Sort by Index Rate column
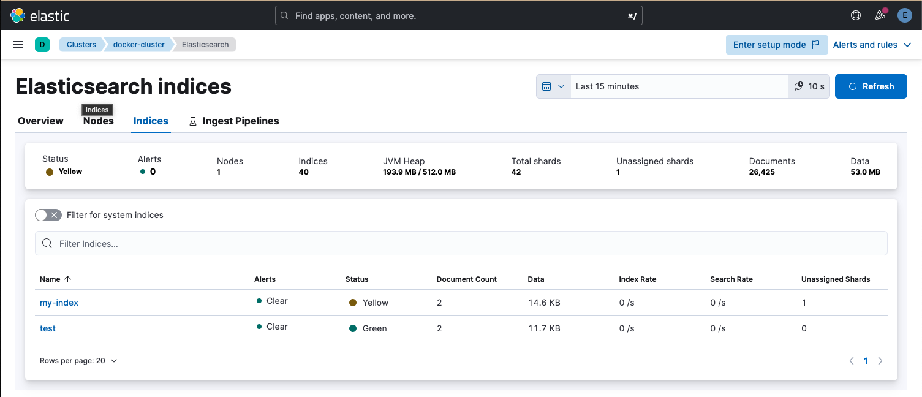922x397 pixels. point(637,279)
